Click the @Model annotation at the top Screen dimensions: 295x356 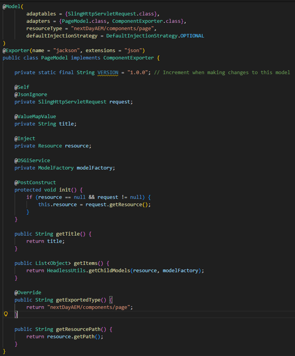(x=11, y=6)
